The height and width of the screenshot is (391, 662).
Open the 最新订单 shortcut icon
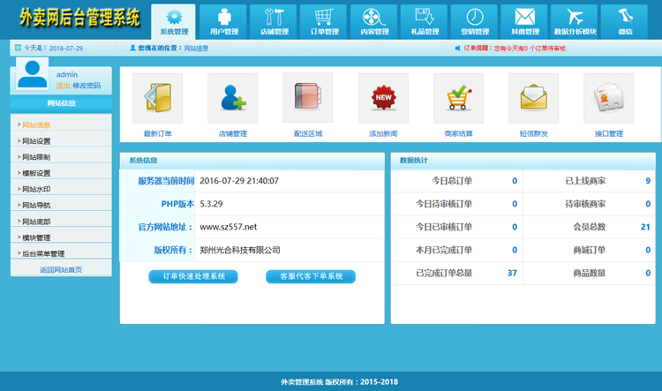(157, 98)
